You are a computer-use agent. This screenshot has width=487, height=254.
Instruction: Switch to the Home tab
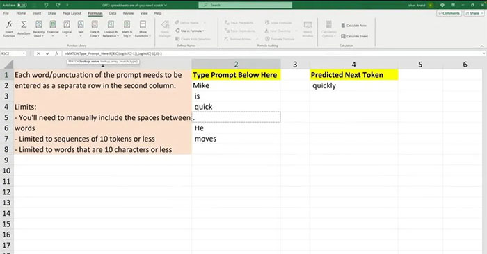point(21,13)
